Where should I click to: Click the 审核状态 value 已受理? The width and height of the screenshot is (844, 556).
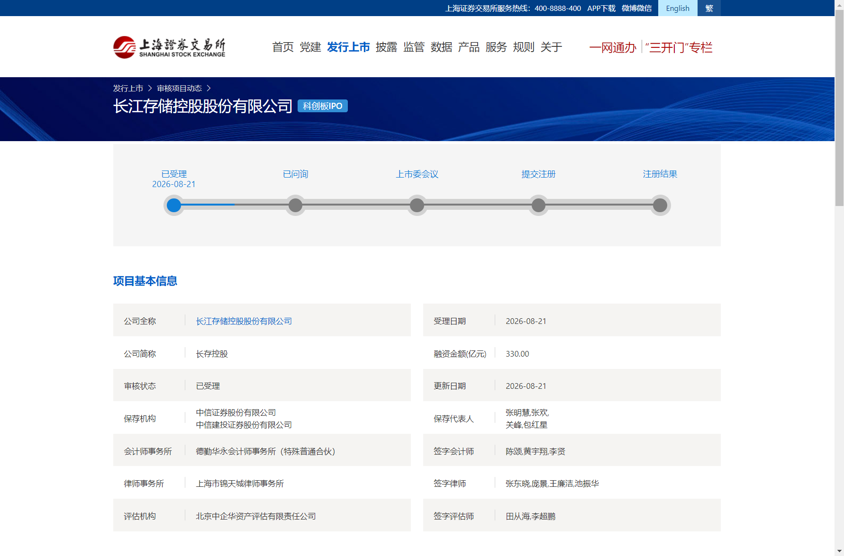(208, 386)
